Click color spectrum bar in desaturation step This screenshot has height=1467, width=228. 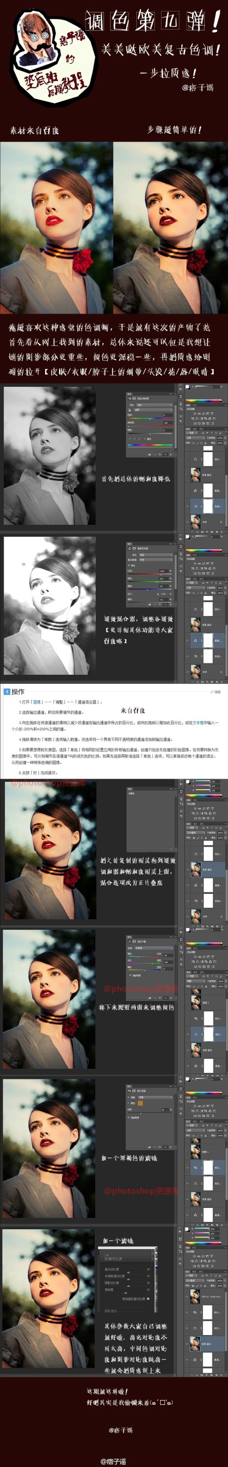204,400
